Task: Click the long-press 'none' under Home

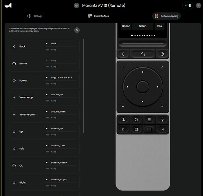Action: click(x=53, y=67)
